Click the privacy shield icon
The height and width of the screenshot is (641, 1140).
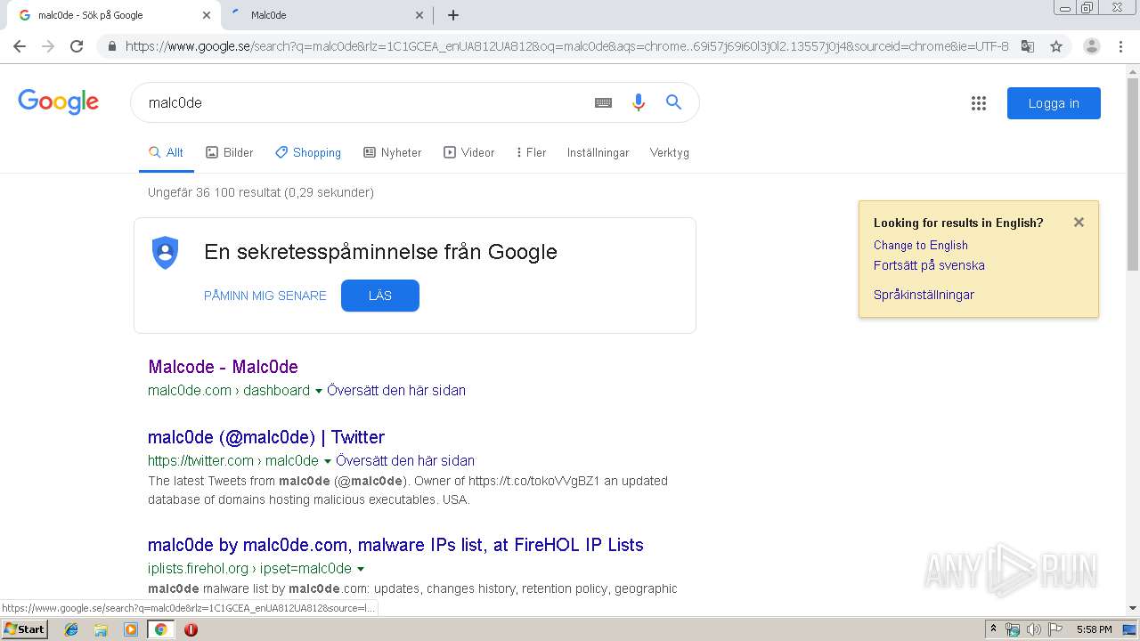pyautogui.click(x=166, y=252)
